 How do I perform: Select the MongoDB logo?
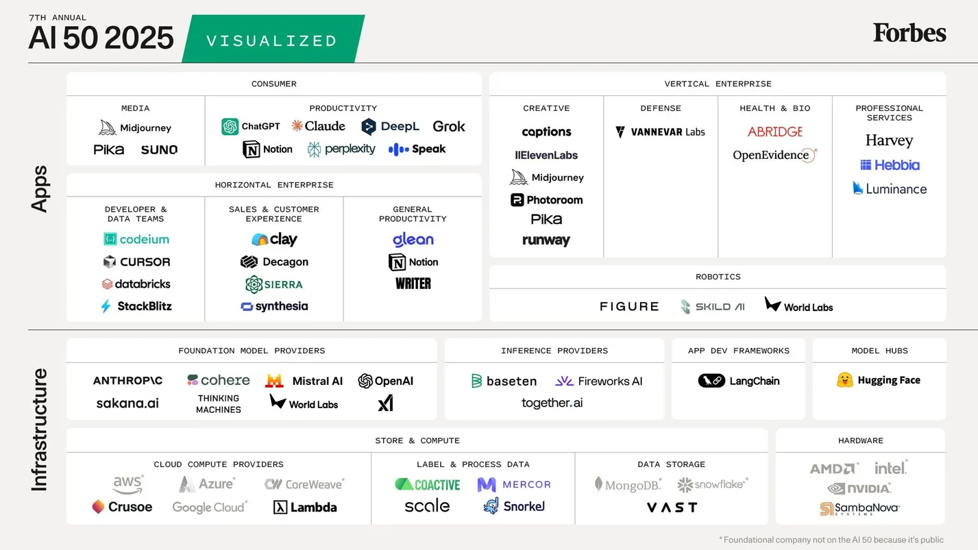(628, 484)
